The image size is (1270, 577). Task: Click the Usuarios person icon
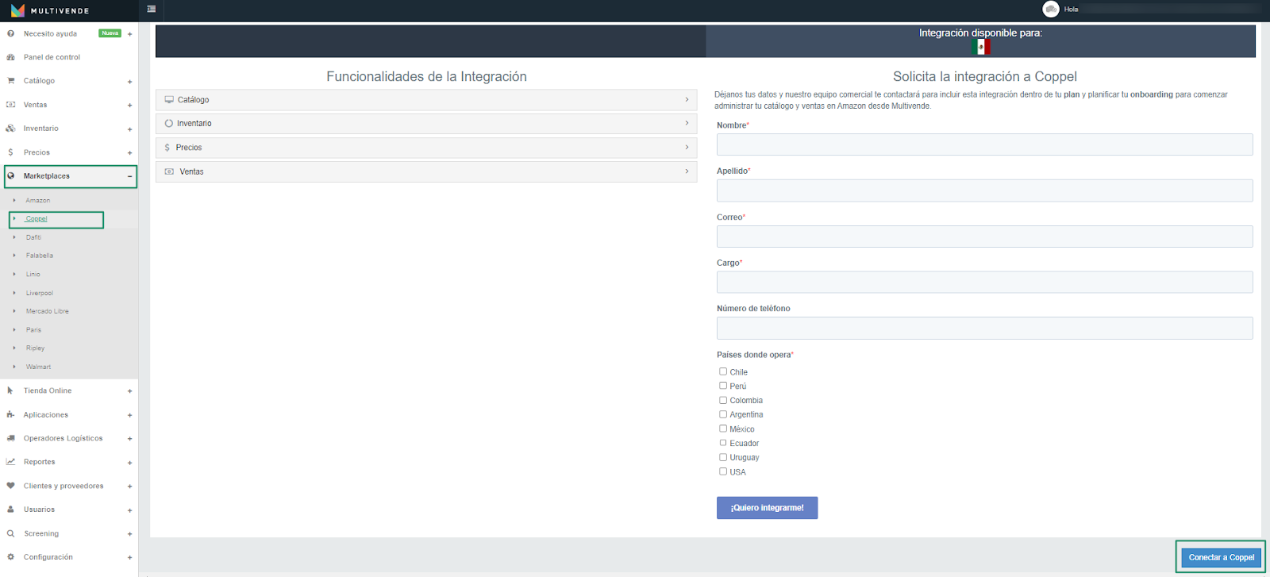coord(10,510)
